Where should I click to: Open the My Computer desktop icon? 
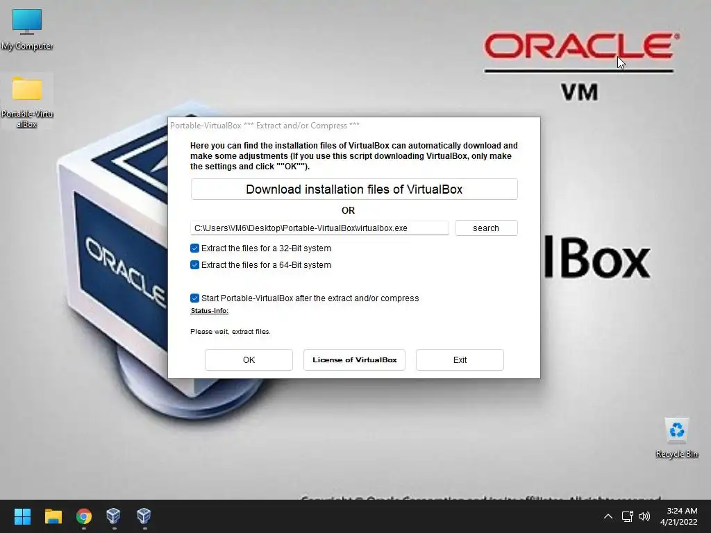pyautogui.click(x=27, y=29)
